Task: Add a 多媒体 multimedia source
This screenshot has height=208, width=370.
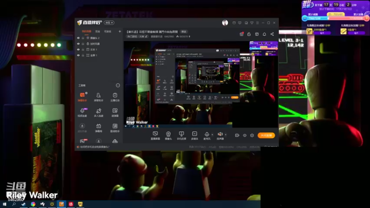Action: [x=194, y=135]
